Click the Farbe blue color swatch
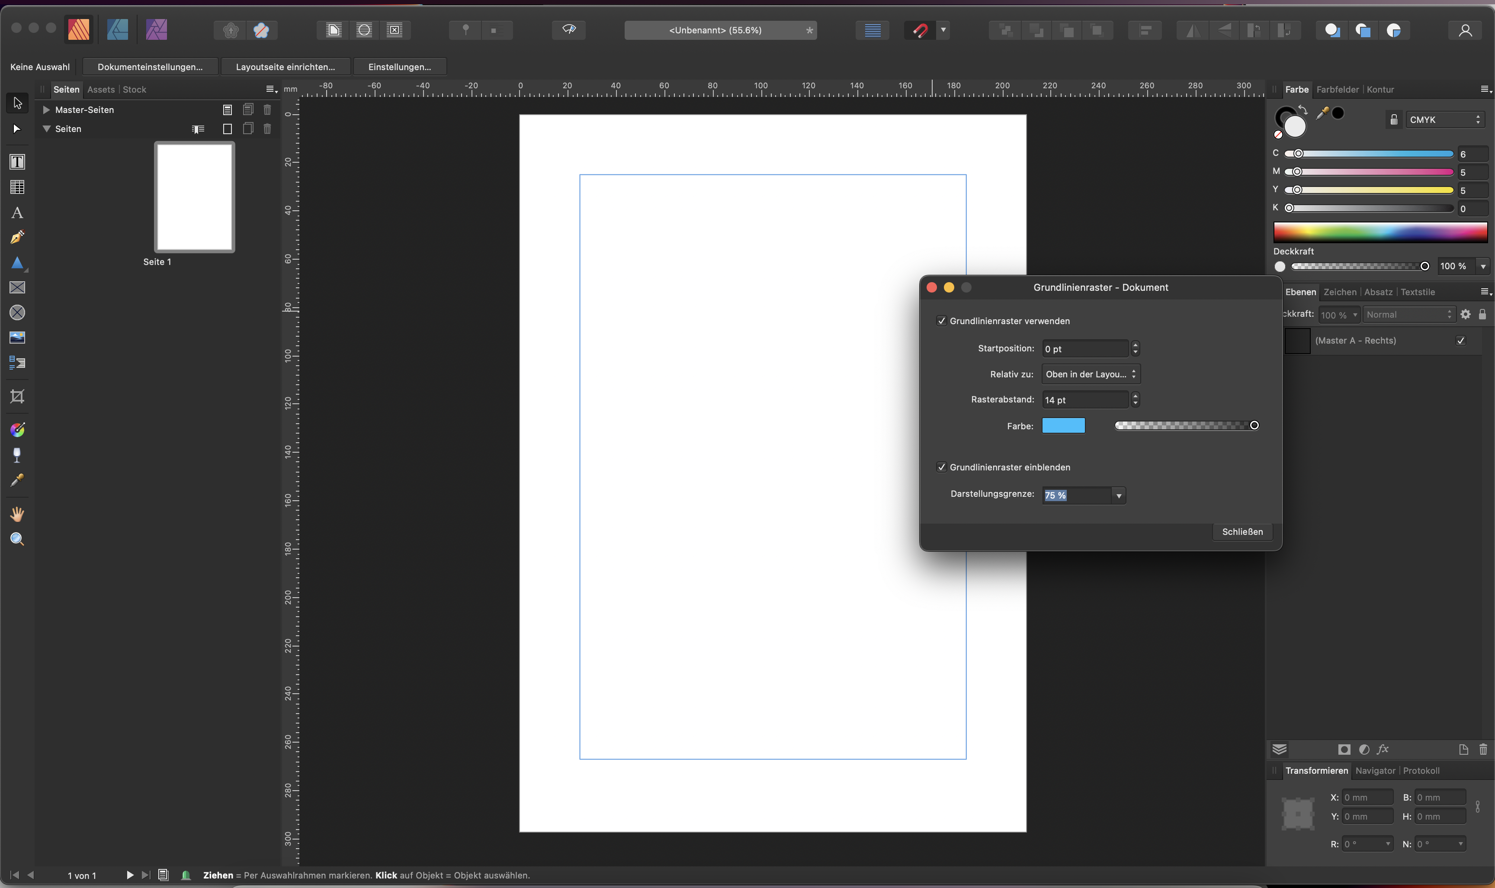Screen dimensions: 1495x888 point(1063,425)
